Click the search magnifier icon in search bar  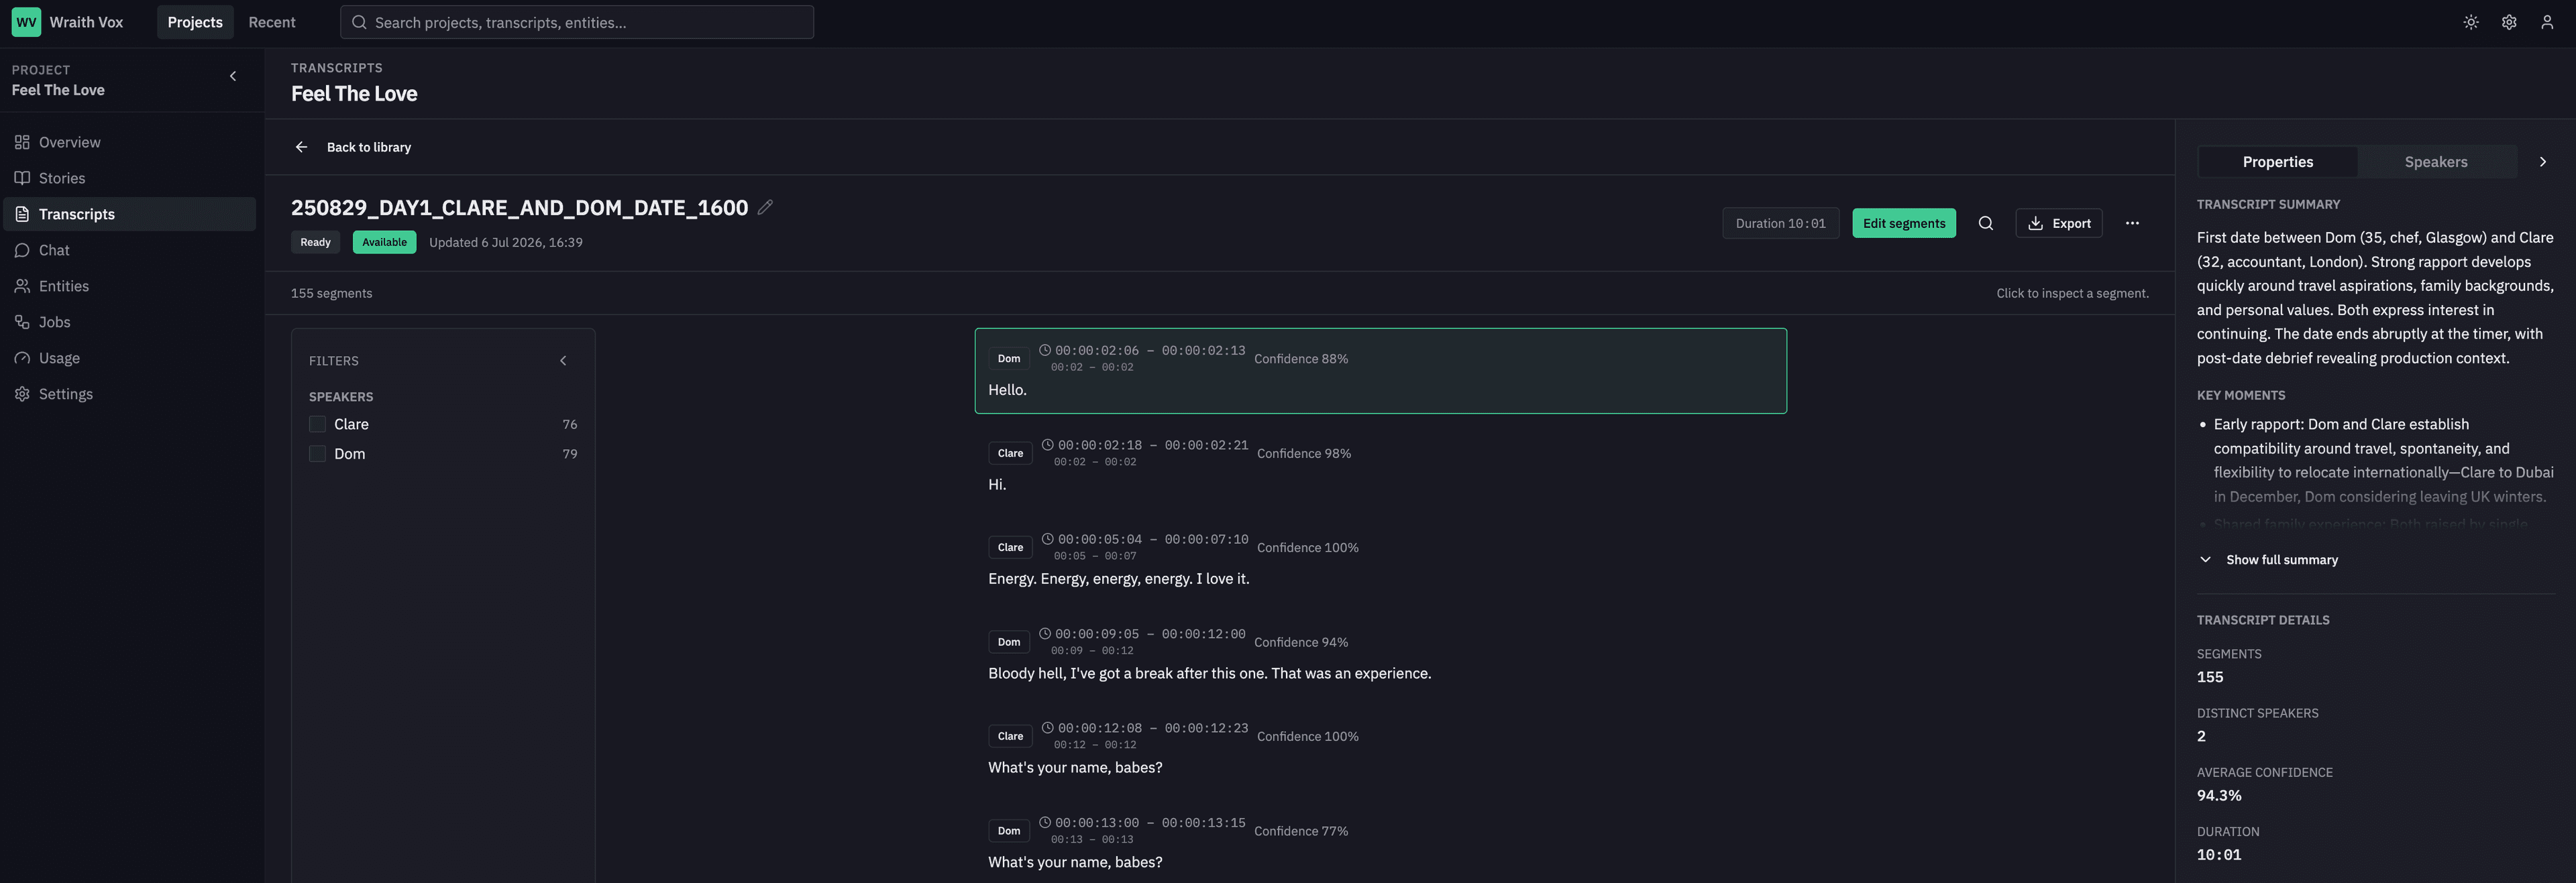point(359,22)
